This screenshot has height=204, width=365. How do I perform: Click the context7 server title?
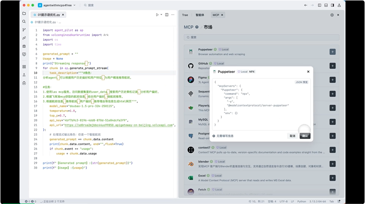point(204,147)
